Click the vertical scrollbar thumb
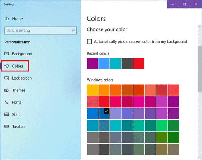The width and height of the screenshot is (202, 160). pyautogui.click(x=200, y=69)
